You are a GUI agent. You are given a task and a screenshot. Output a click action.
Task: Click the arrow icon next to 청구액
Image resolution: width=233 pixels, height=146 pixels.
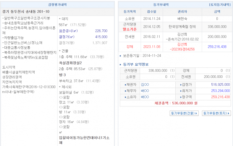[x=181, y=97]
